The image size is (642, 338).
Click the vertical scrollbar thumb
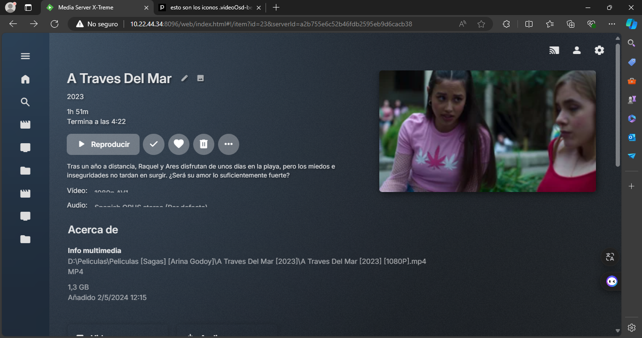pyautogui.click(x=618, y=105)
